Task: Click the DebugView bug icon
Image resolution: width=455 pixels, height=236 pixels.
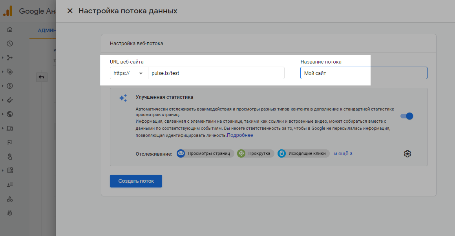Action: coord(10,213)
